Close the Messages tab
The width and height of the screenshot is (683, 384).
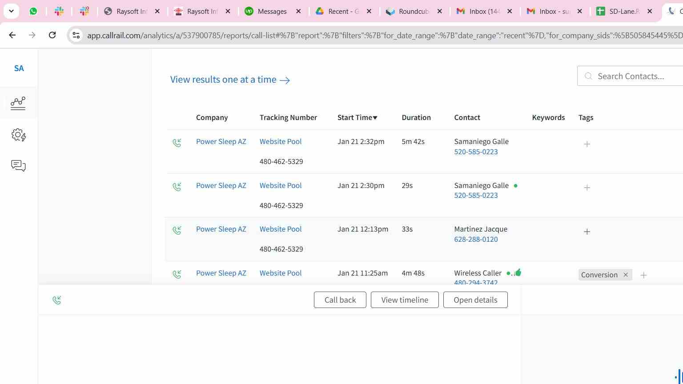299,11
